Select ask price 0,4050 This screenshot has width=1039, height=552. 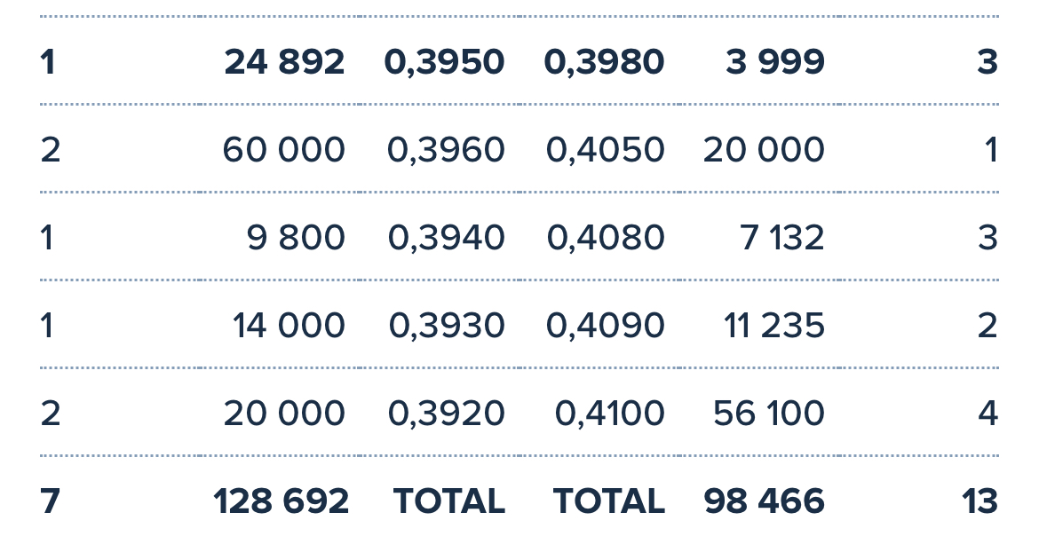[x=605, y=150]
